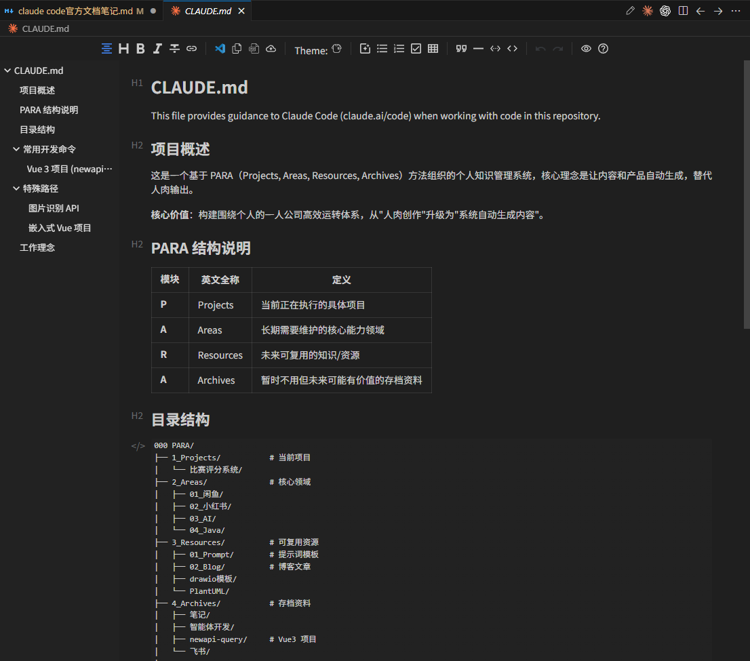Select the CLAUDE.md editor tab

[x=208, y=11]
